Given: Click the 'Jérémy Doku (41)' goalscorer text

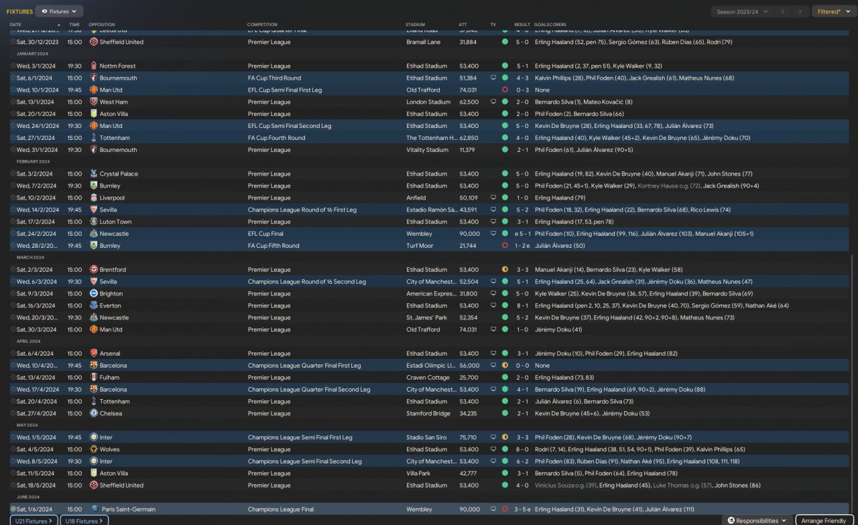Looking at the screenshot, I should 558,329.
